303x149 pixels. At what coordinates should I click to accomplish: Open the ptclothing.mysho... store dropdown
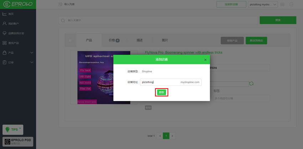(x=263, y=4)
